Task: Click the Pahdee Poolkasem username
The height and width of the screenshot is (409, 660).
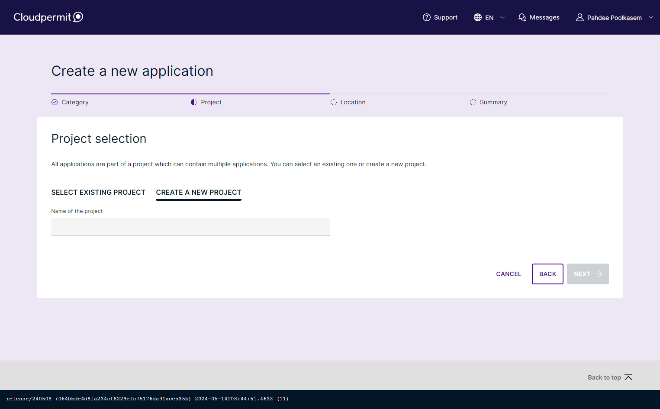Action: [x=614, y=18]
